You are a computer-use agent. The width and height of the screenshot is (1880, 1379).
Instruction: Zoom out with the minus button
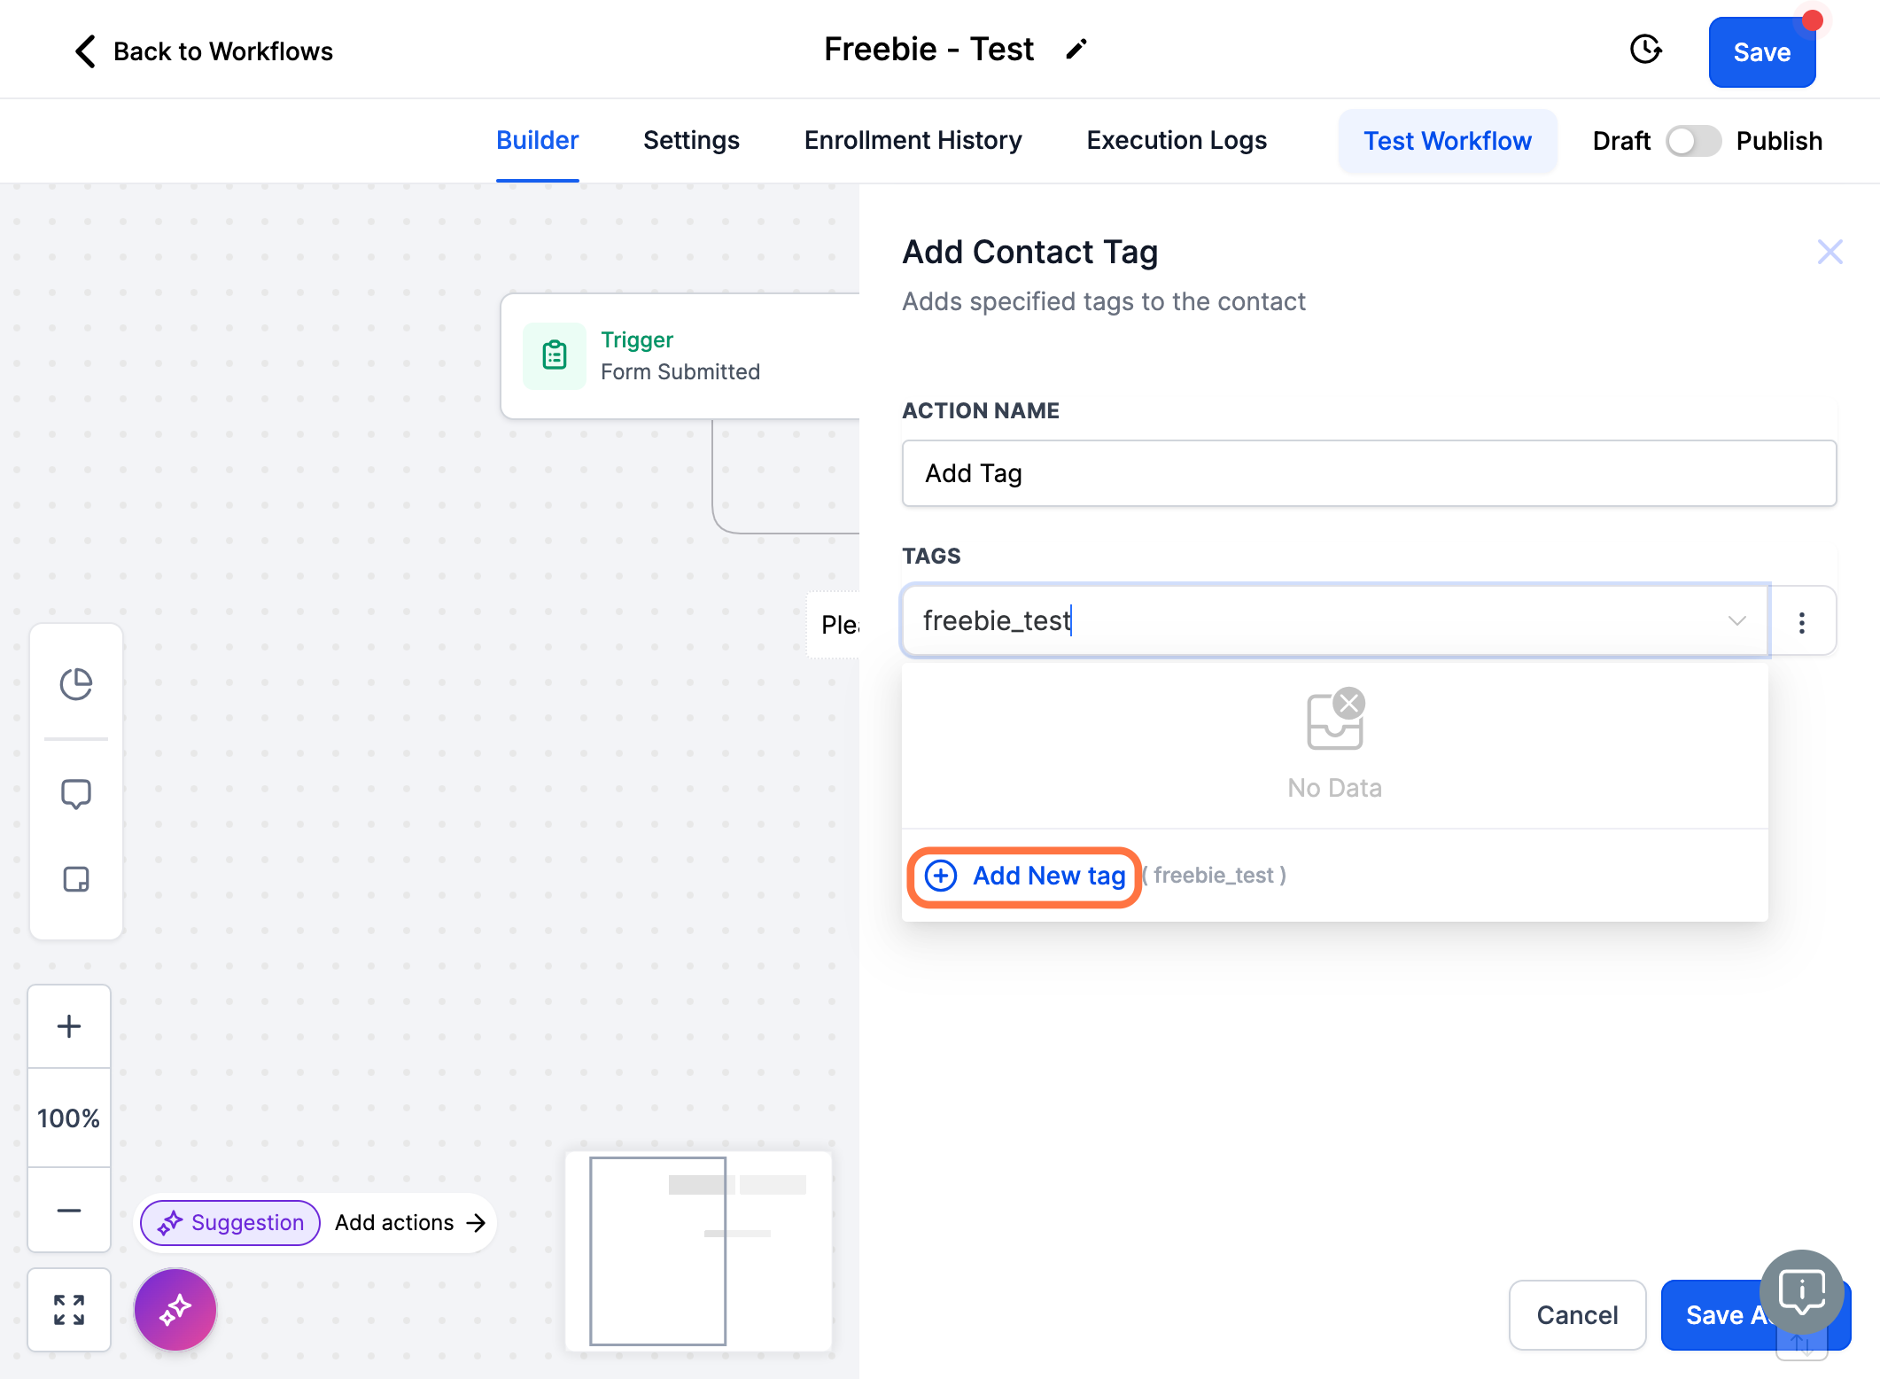coord(69,1210)
